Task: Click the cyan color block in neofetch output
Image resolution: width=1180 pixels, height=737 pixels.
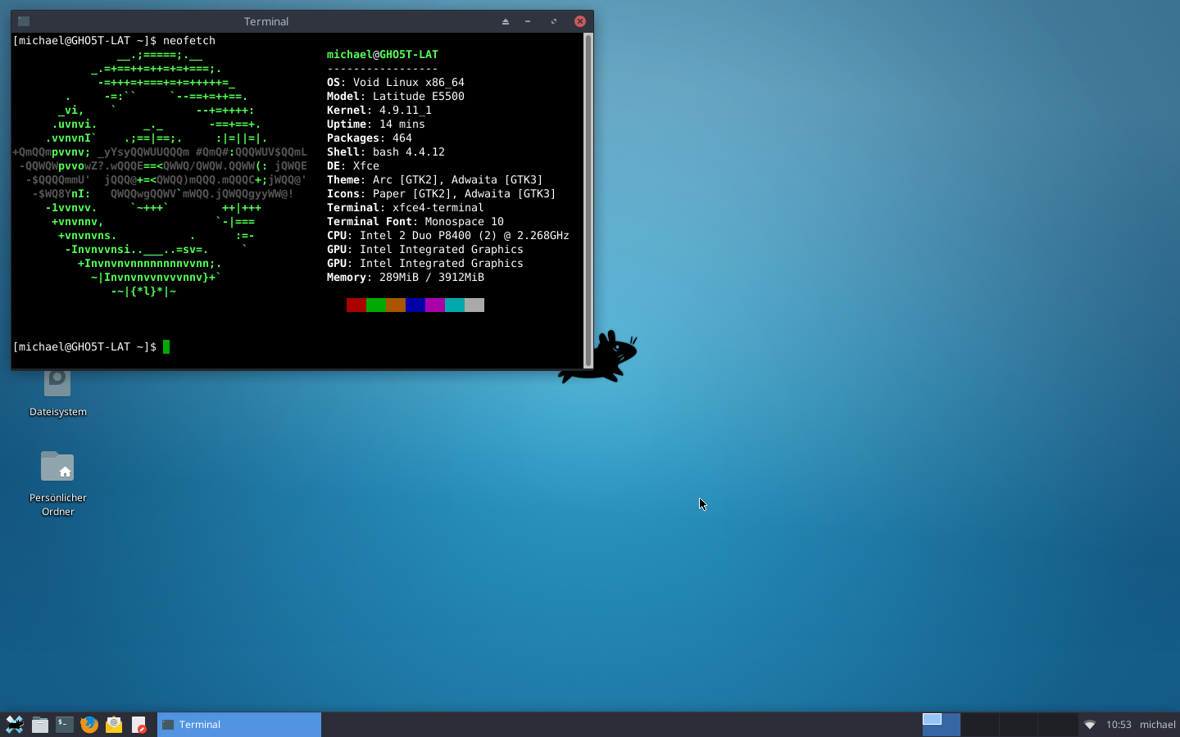Action: [455, 305]
